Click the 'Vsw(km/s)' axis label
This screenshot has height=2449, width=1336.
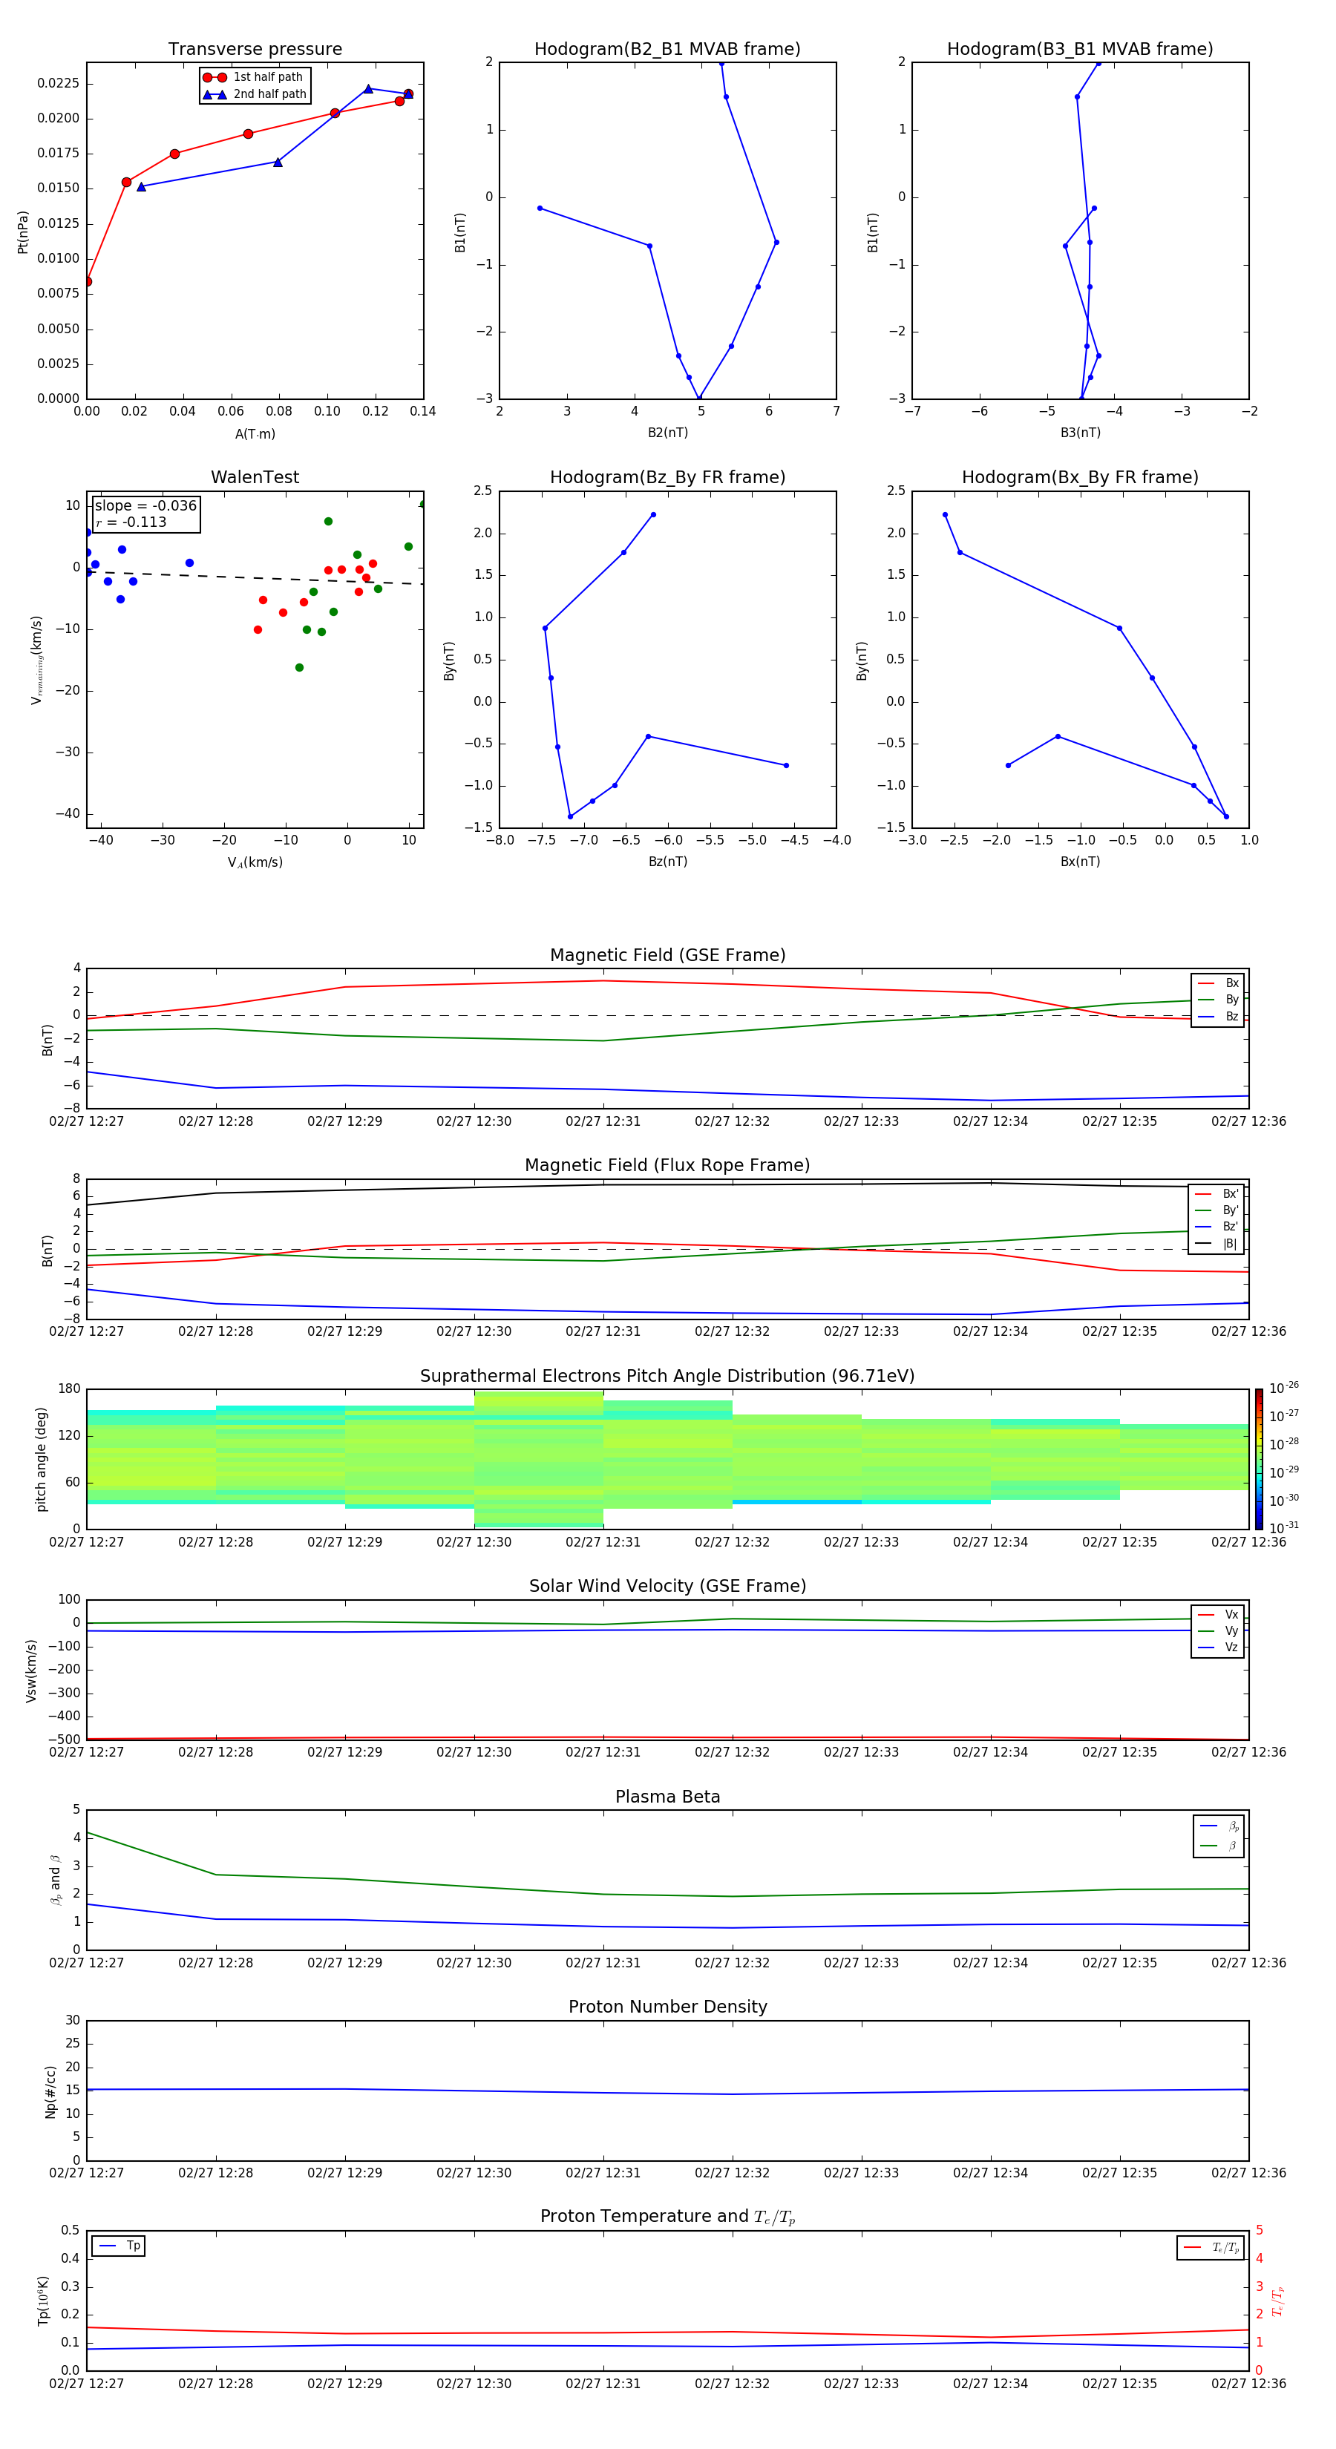(31, 1671)
